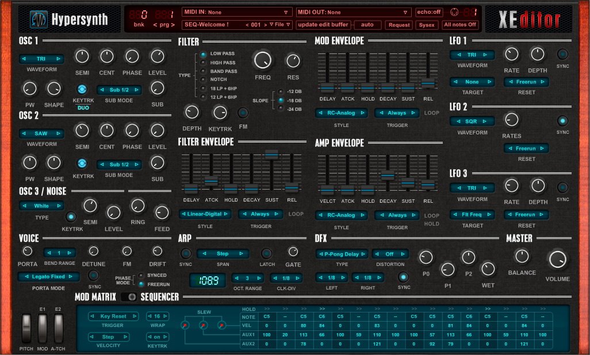Change the sequencer Key Reset trigger selector
Screen dimensions: 590x355
113,317
